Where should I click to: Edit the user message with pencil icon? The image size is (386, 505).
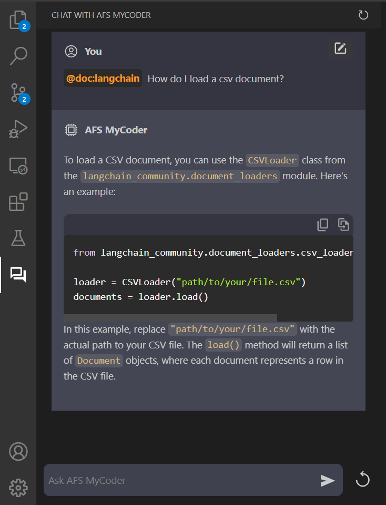pos(340,48)
